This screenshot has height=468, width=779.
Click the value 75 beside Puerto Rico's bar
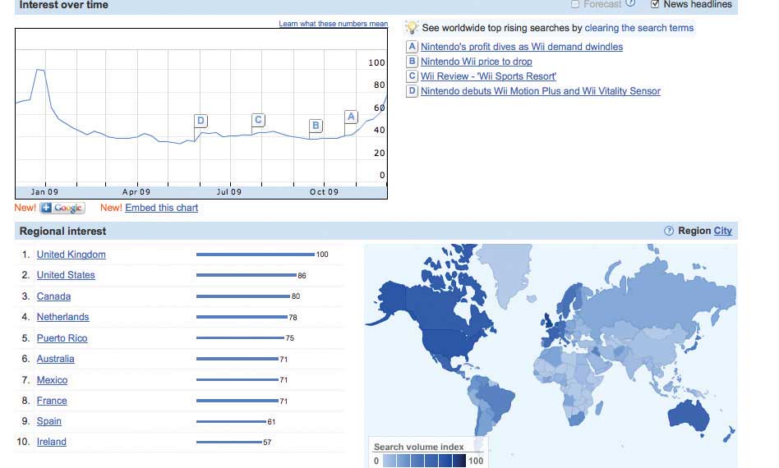[289, 338]
